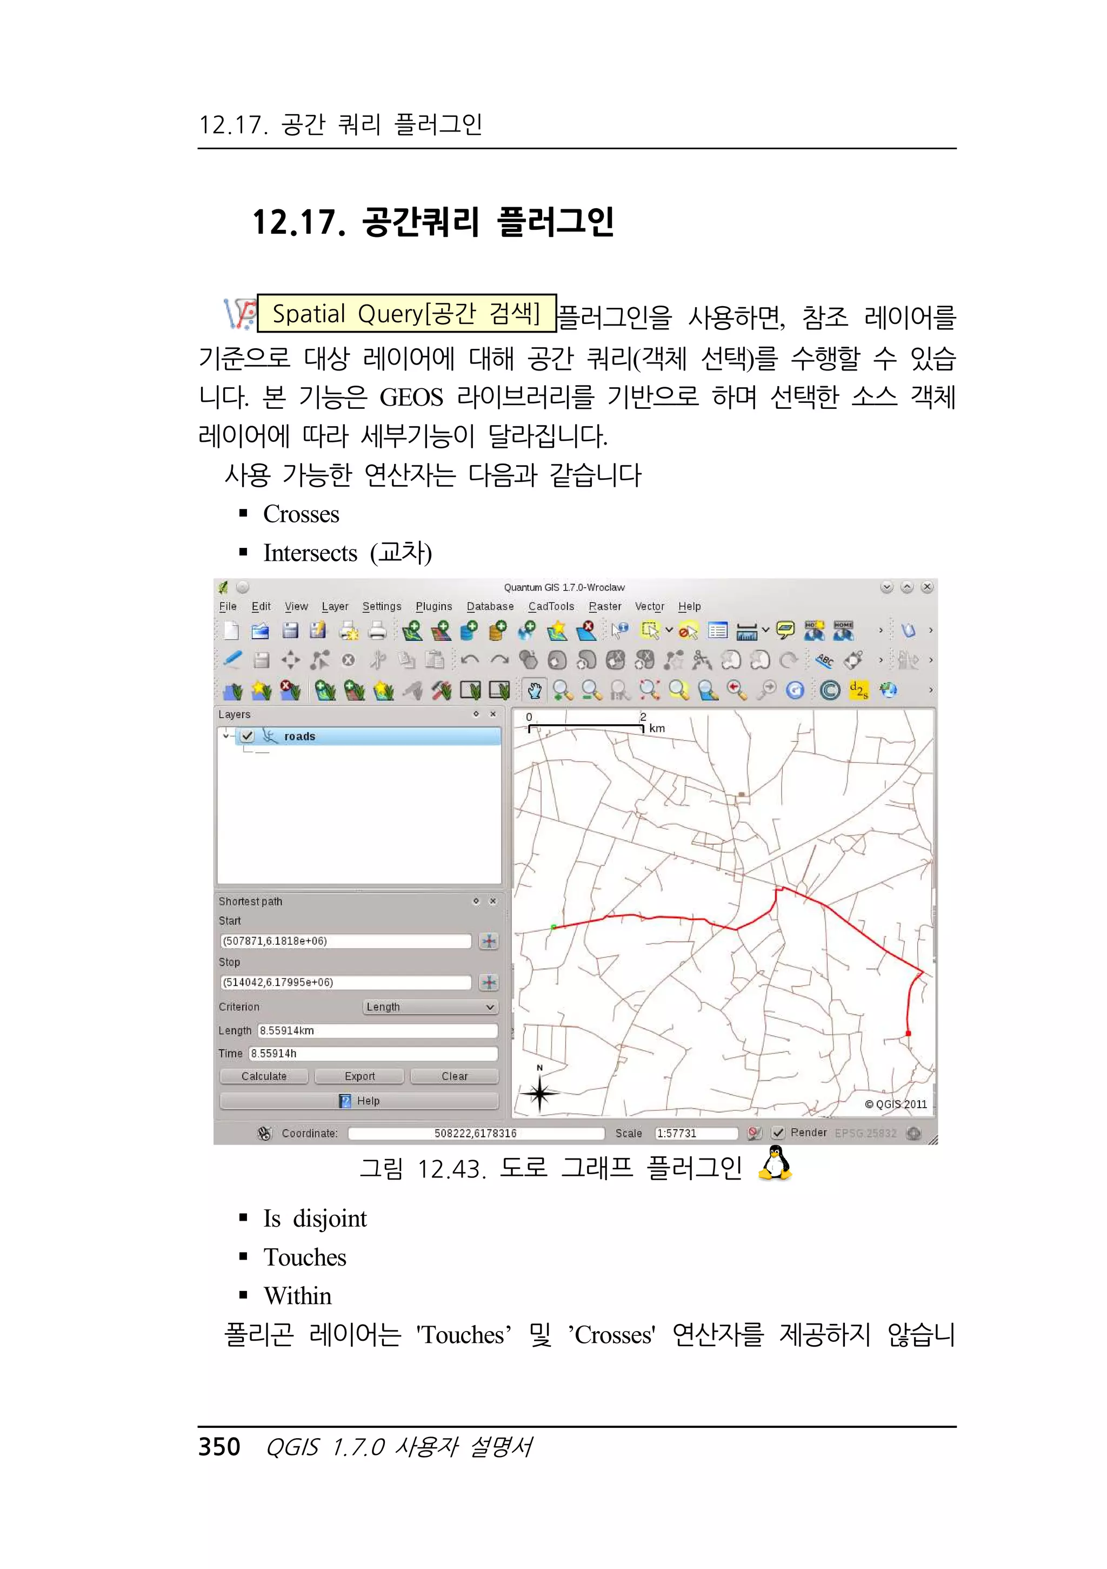This screenshot has height=1569, width=1107.
Task: Select the Zoom In magnifier
Action: point(563,690)
